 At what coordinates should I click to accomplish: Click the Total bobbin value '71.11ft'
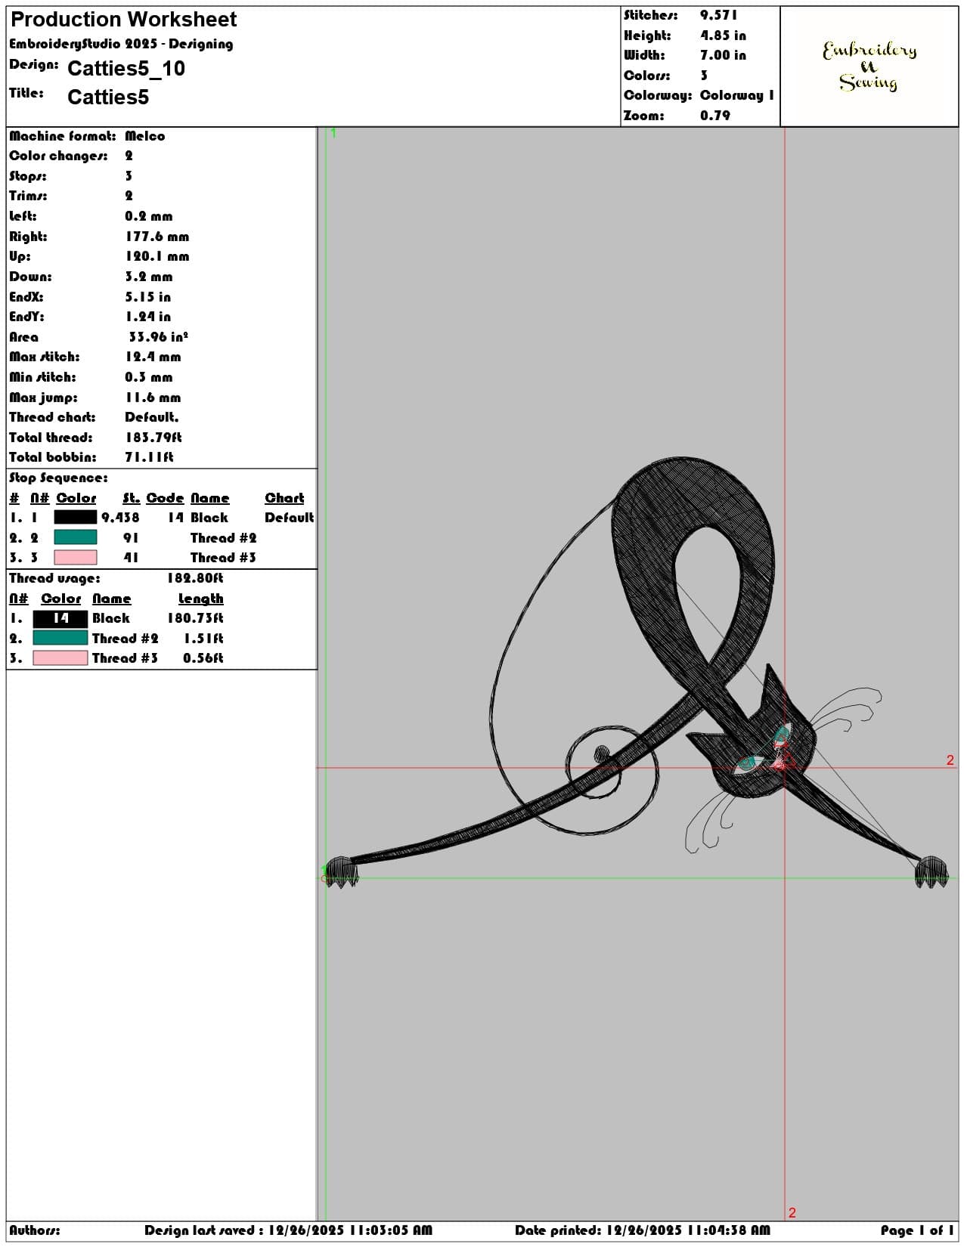coord(149,457)
